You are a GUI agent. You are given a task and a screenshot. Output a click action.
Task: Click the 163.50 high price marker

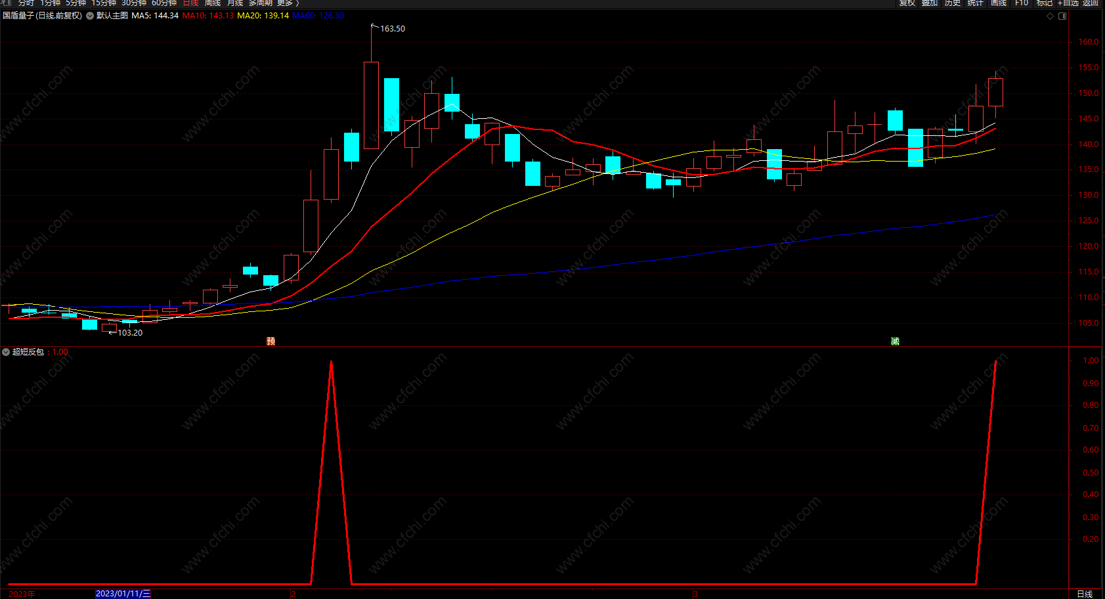[x=393, y=29]
